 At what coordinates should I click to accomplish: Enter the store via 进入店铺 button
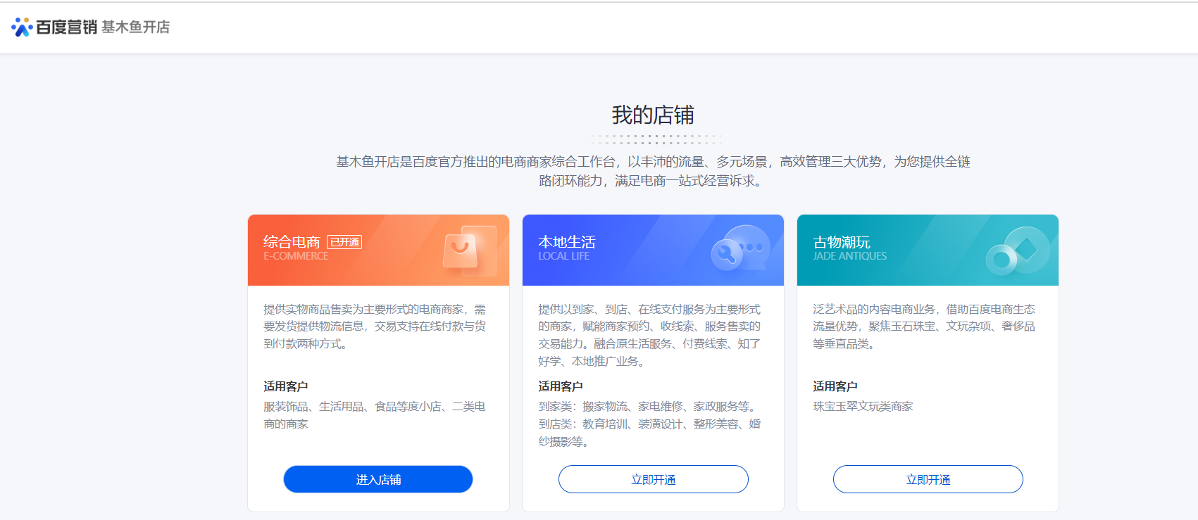(x=378, y=479)
